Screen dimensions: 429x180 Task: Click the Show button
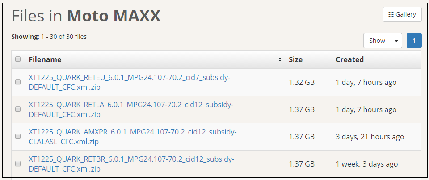tap(377, 41)
